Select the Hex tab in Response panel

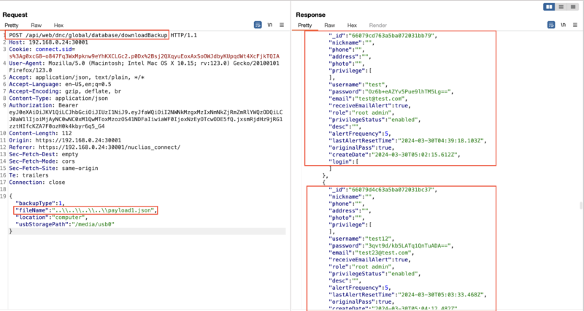(x=352, y=25)
